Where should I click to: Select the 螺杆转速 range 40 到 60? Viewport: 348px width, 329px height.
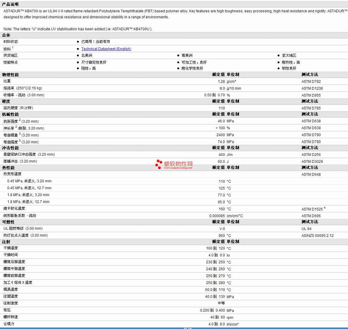point(217,317)
